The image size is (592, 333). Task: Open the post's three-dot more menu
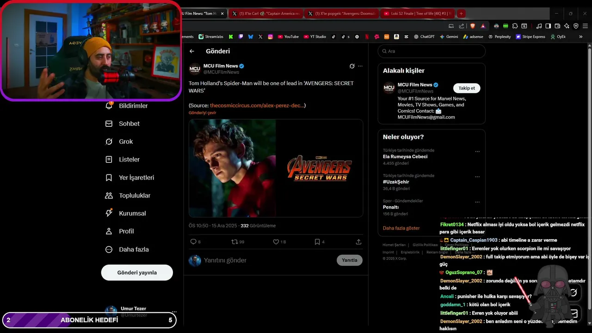click(360, 66)
